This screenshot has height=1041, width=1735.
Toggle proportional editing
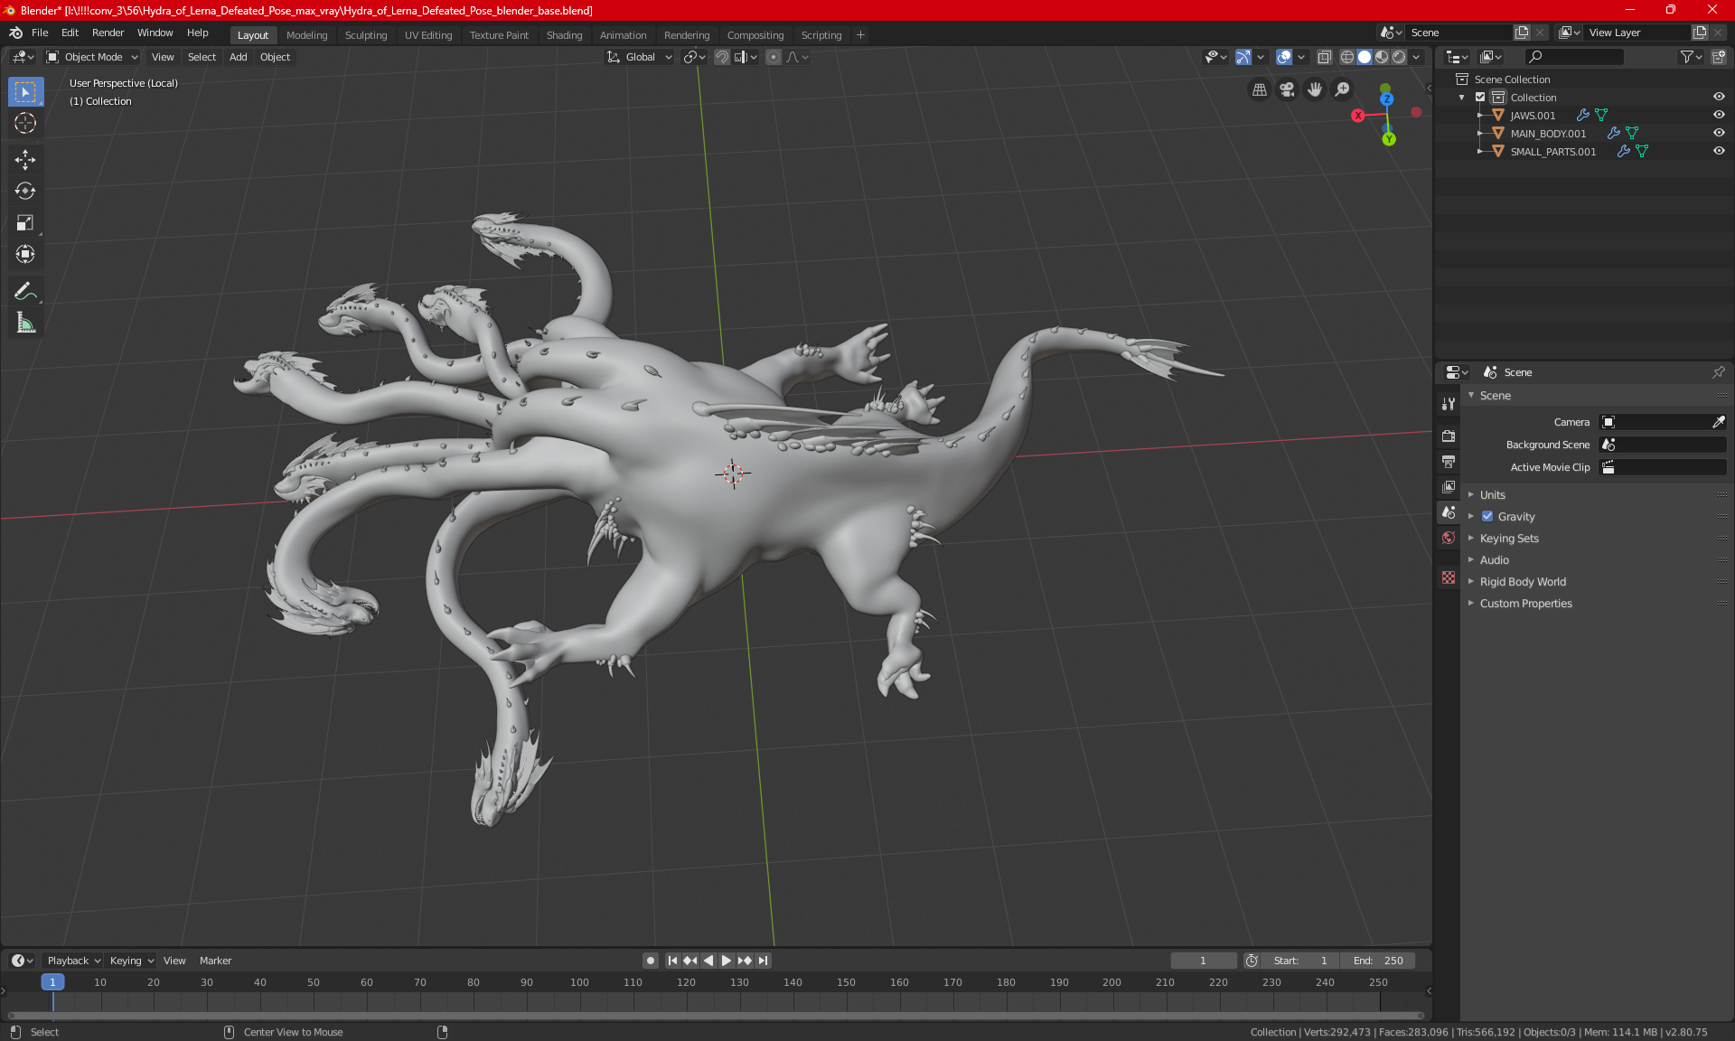tap(774, 57)
